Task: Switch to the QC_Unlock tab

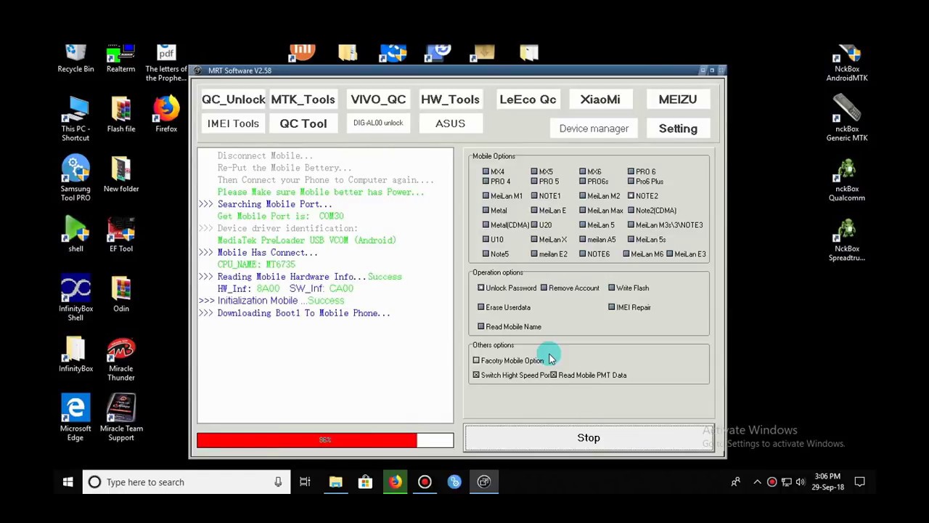Action: click(x=233, y=100)
